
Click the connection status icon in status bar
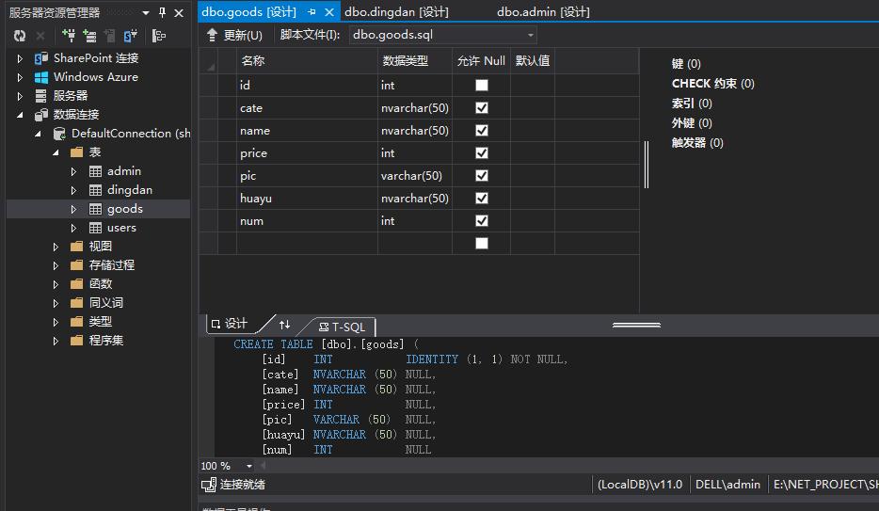point(209,485)
